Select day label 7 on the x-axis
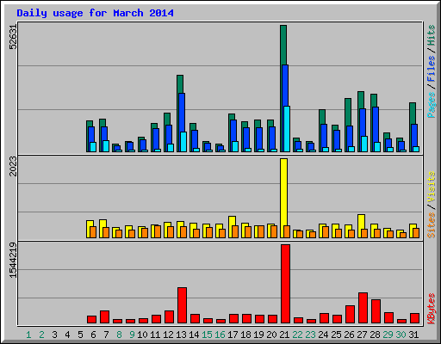 pos(106,335)
